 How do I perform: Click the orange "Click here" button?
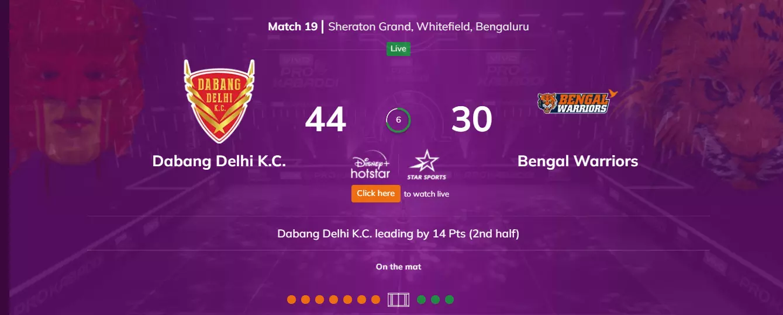pyautogui.click(x=376, y=194)
